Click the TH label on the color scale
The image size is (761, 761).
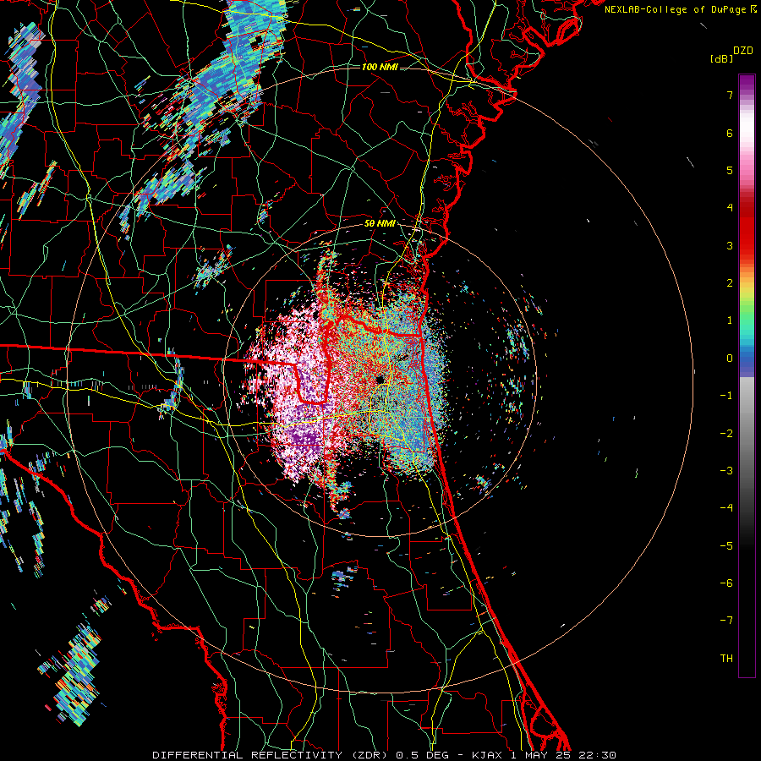click(x=726, y=659)
